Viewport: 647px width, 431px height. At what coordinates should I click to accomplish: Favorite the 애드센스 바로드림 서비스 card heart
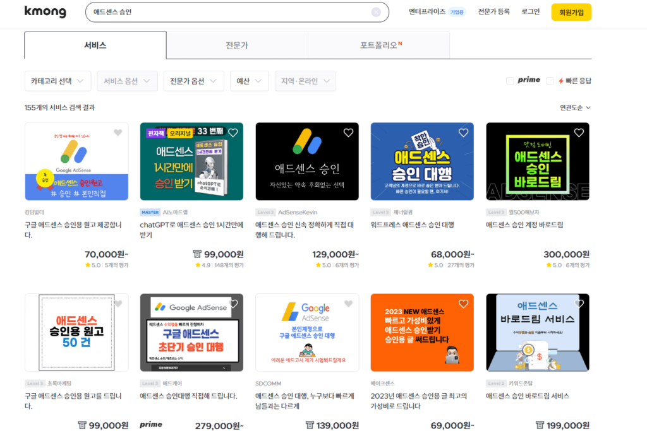pos(579,304)
